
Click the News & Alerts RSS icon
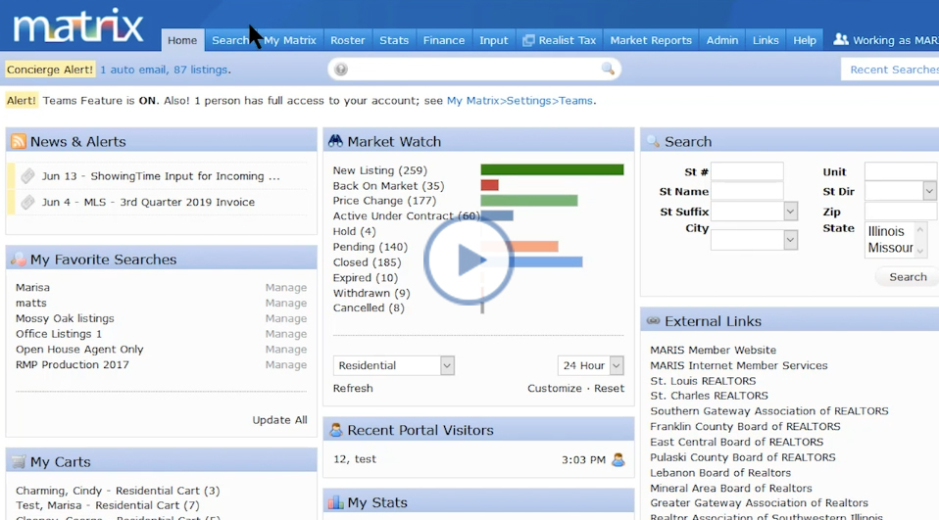pos(19,141)
